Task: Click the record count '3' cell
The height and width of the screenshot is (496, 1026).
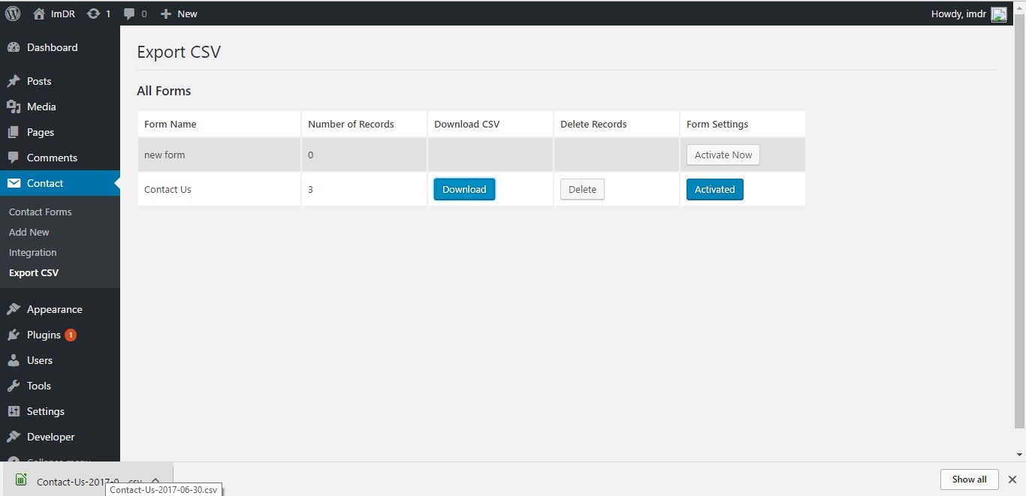Action: [364, 189]
